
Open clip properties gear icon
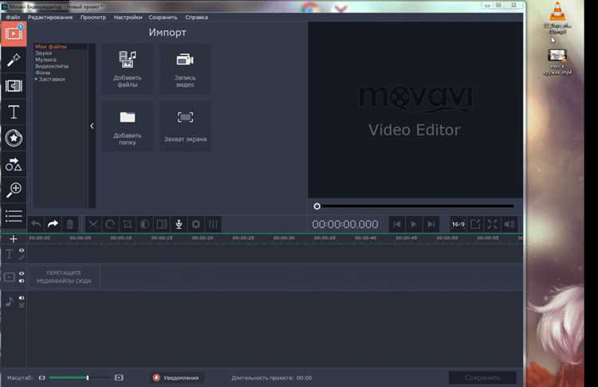[195, 224]
